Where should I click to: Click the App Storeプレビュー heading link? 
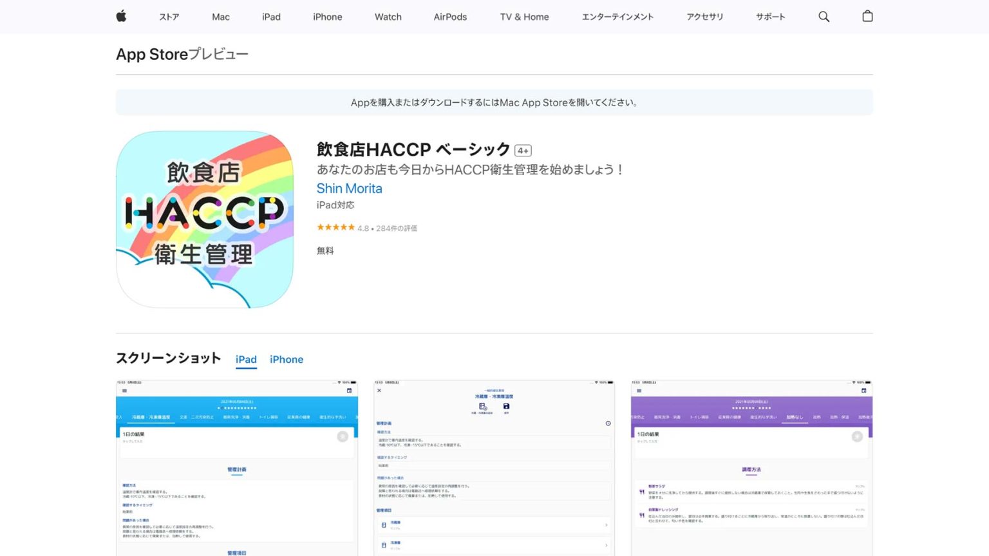pos(182,54)
